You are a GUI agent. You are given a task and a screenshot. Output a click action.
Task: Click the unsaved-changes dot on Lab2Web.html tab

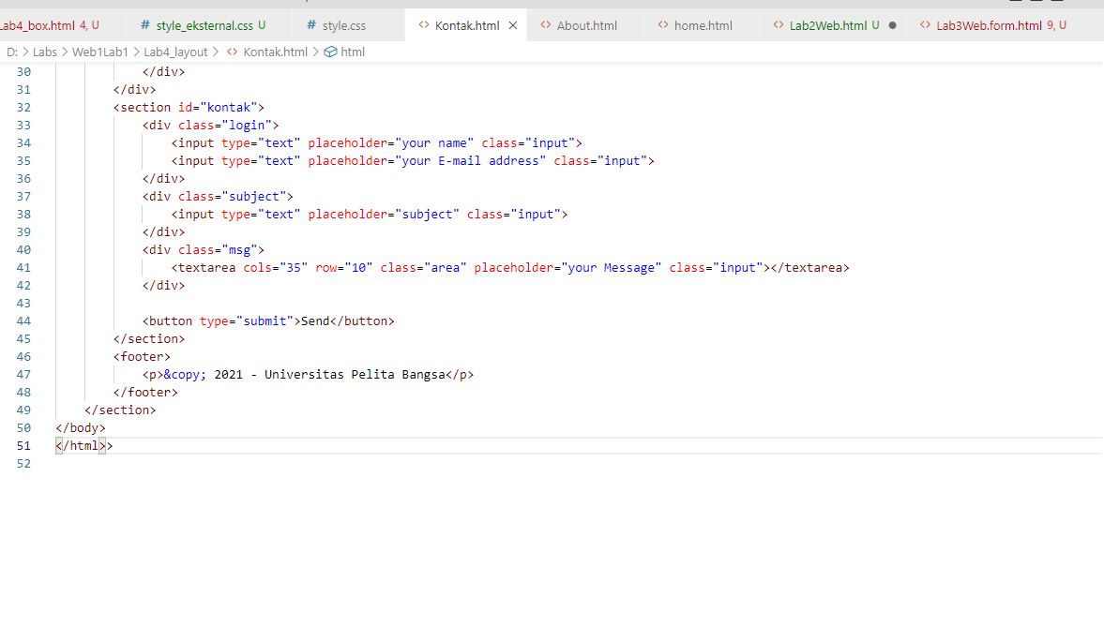(893, 26)
